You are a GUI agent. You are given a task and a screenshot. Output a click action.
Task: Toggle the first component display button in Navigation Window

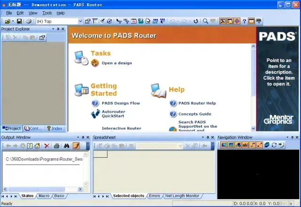(x=224, y=145)
